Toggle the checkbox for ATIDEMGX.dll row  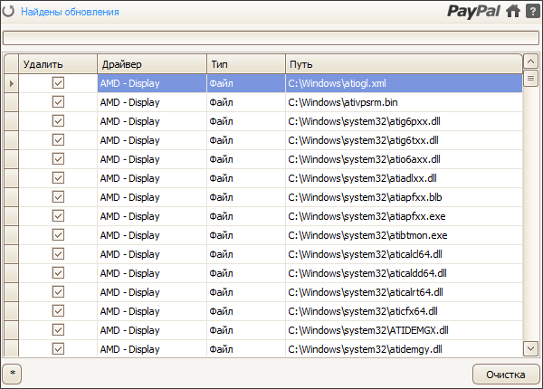(58, 330)
